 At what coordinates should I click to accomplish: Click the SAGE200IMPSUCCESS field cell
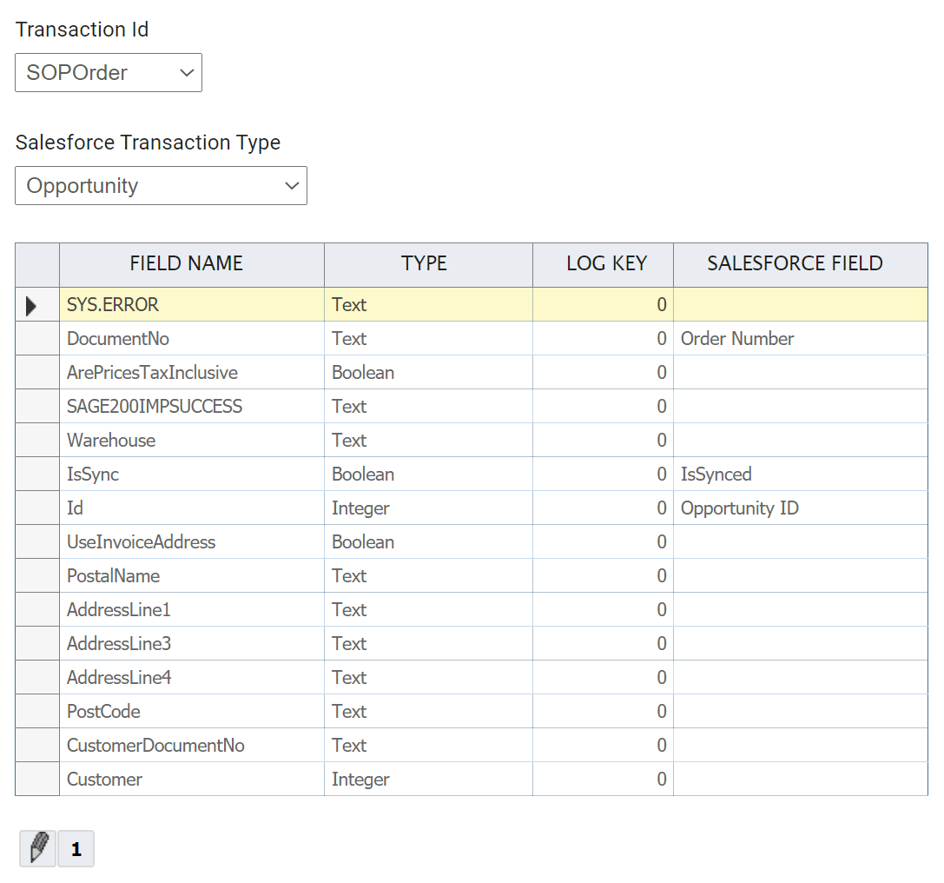(x=155, y=407)
